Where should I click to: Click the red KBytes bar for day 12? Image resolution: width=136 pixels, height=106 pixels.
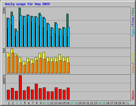tap(52, 95)
